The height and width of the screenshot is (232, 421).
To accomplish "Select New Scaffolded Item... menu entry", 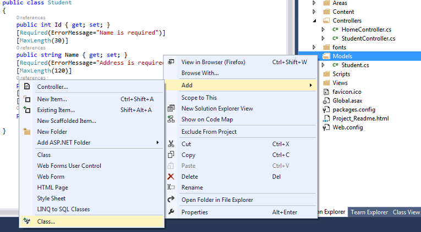I will click(x=67, y=121).
